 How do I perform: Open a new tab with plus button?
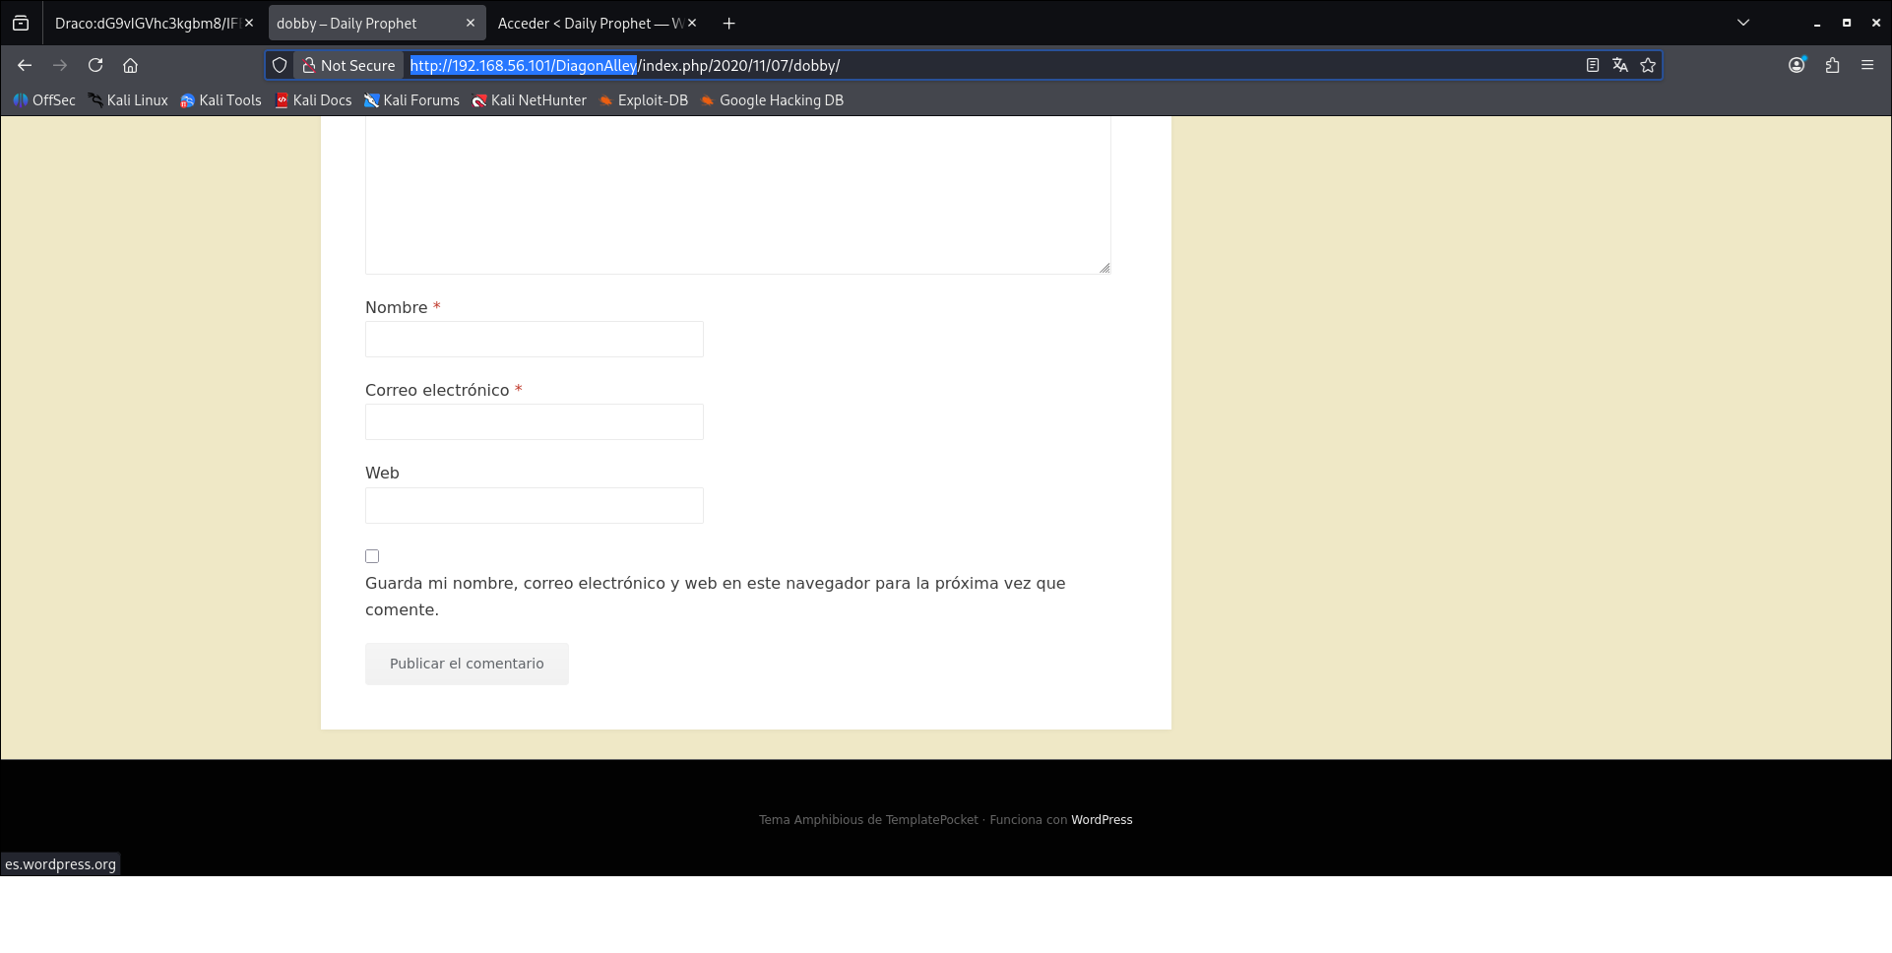[728, 23]
